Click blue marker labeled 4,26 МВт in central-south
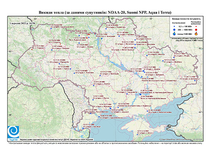The height and width of the screenshot is (149, 210). click(94, 85)
